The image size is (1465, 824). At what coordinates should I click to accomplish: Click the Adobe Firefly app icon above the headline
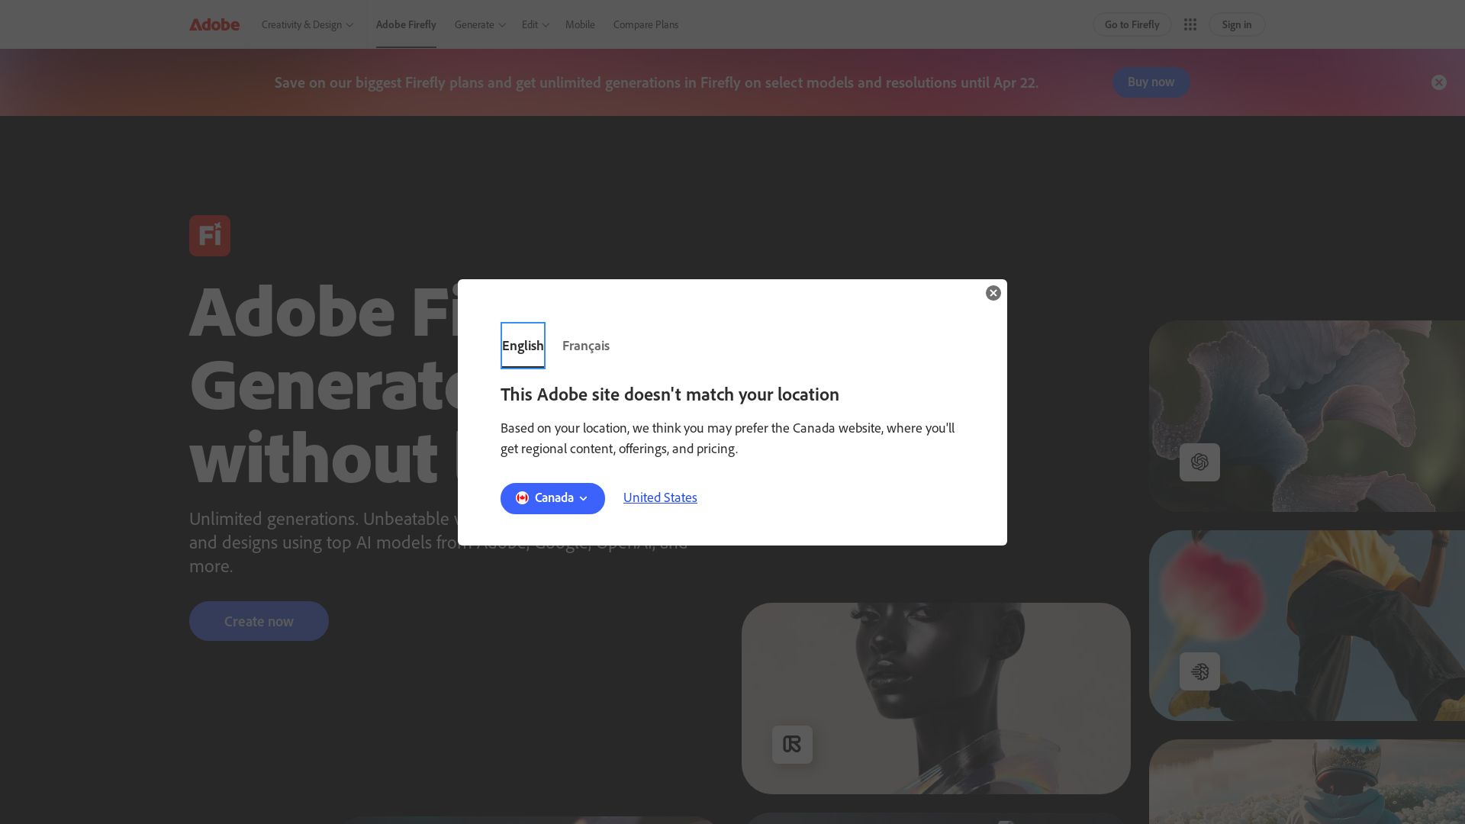pyautogui.click(x=210, y=235)
